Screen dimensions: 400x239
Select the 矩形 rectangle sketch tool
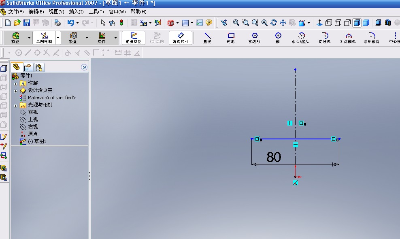click(231, 38)
